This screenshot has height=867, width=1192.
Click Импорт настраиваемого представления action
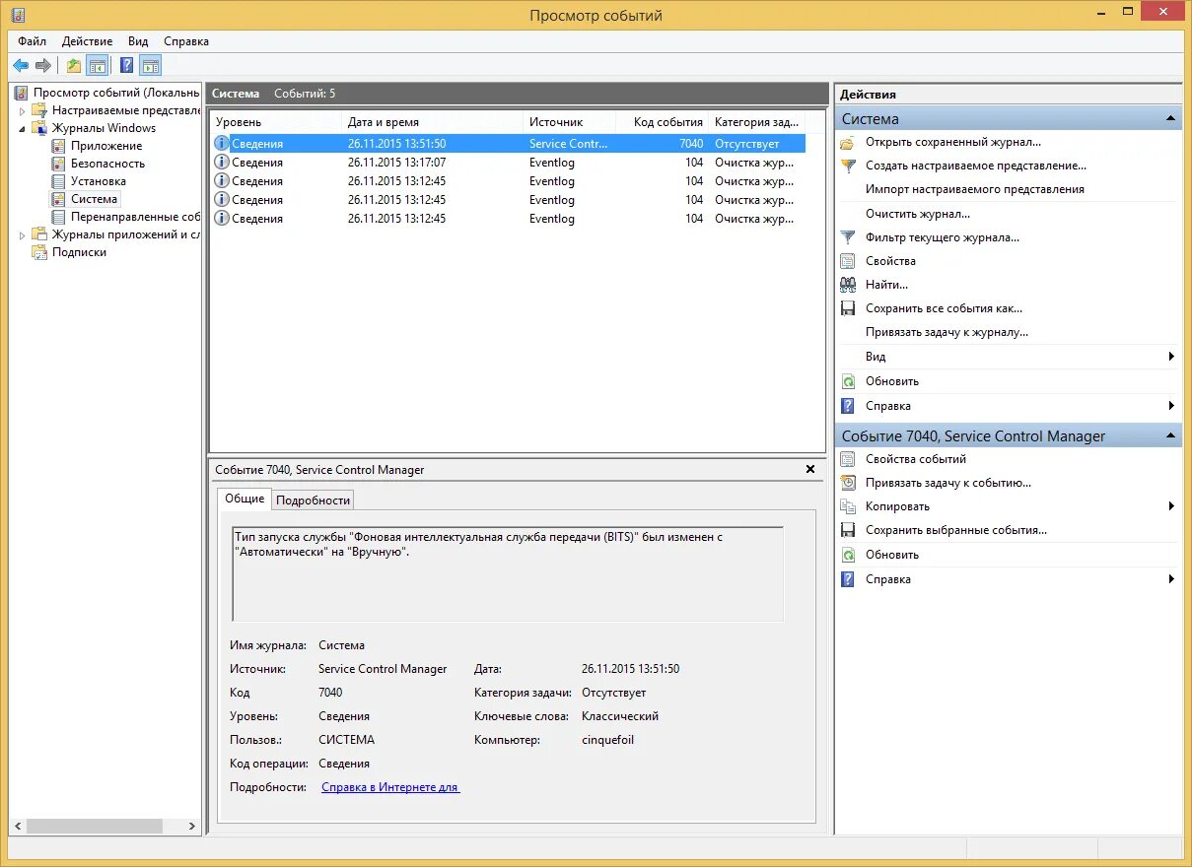(x=974, y=189)
